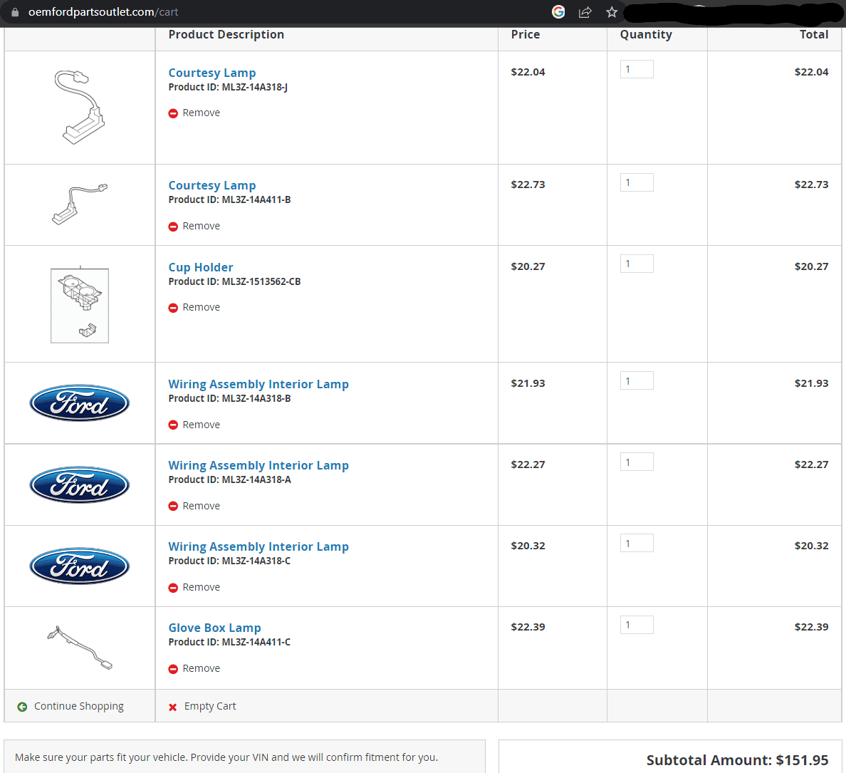
Task: Click red remove icon for Glove Box Lamp
Action: click(173, 669)
